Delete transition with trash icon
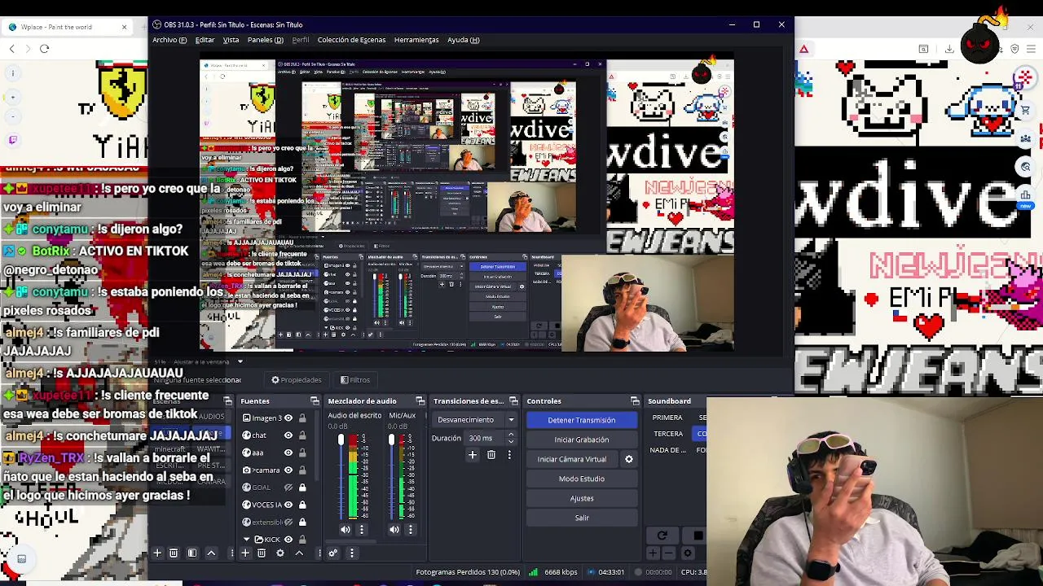This screenshot has height=586, width=1043. pos(491,455)
